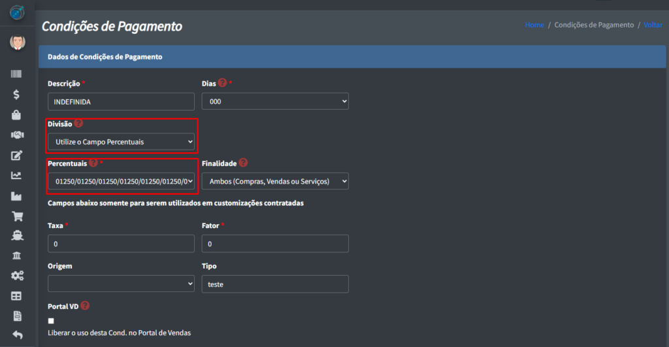Open the shopping cart icon menu
The width and height of the screenshot is (669, 347).
pos(17,216)
